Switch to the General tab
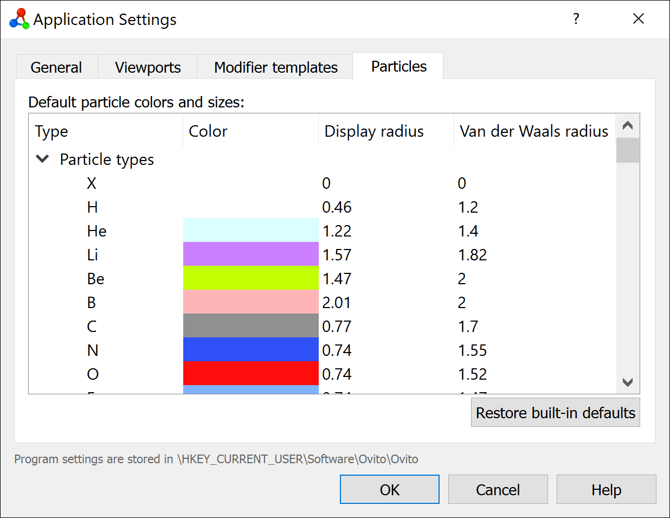Image resolution: width=670 pixels, height=518 pixels. pyautogui.click(x=56, y=67)
